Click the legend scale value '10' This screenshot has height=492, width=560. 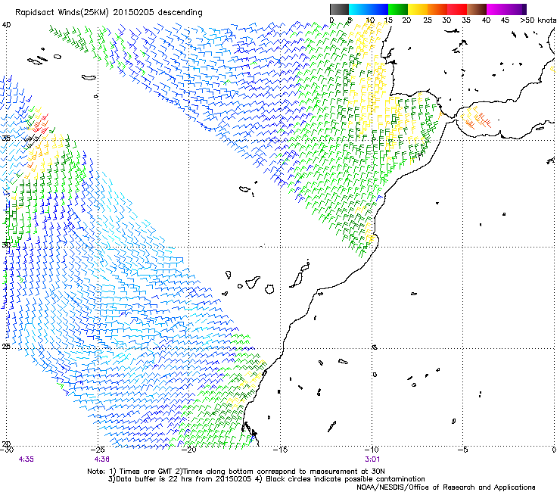[369, 20]
